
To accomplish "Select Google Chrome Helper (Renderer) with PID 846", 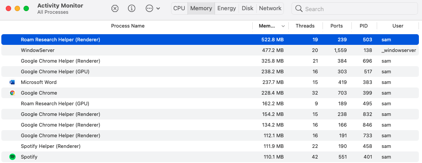I will tap(210, 125).
